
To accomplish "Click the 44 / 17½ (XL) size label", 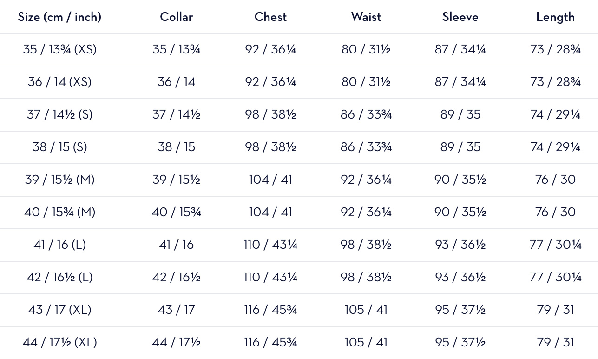I will (x=59, y=342).
